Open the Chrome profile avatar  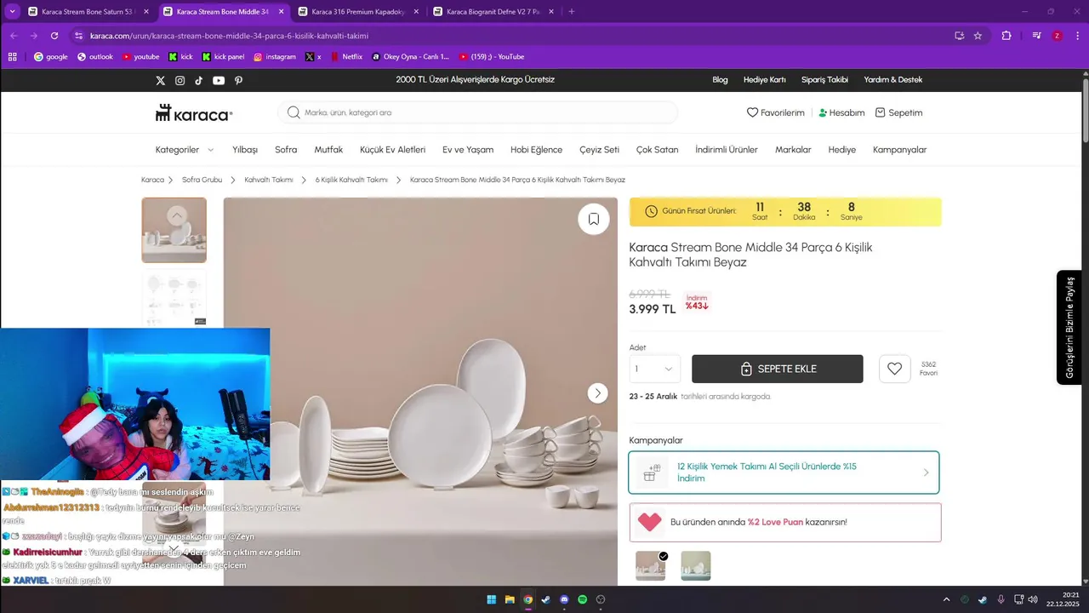click(1058, 36)
